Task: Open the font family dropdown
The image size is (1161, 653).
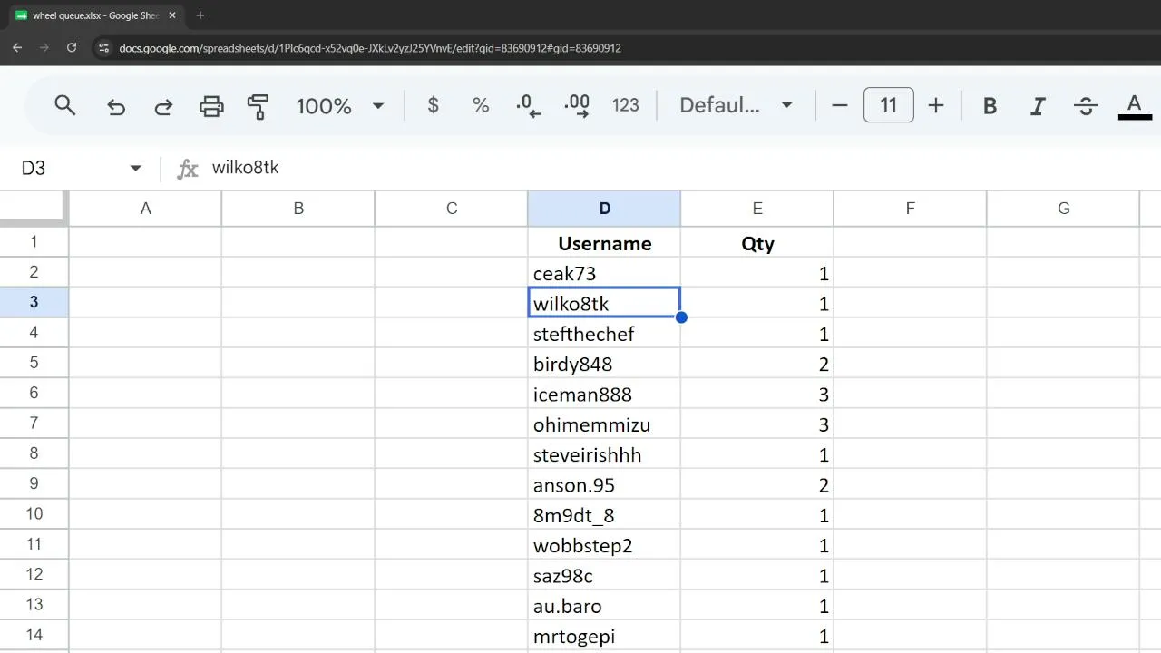Action: click(x=737, y=105)
